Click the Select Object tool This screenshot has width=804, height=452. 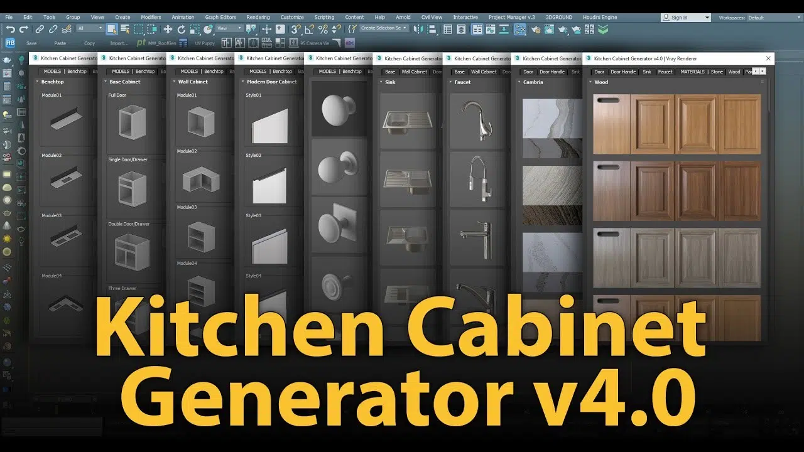111,29
